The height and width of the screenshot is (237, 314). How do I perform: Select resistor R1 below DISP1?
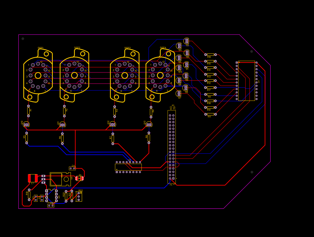click(28, 111)
